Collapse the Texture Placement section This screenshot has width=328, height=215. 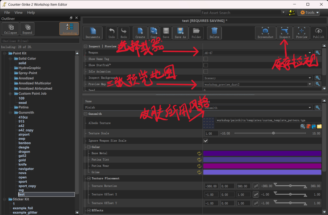click(x=89, y=178)
